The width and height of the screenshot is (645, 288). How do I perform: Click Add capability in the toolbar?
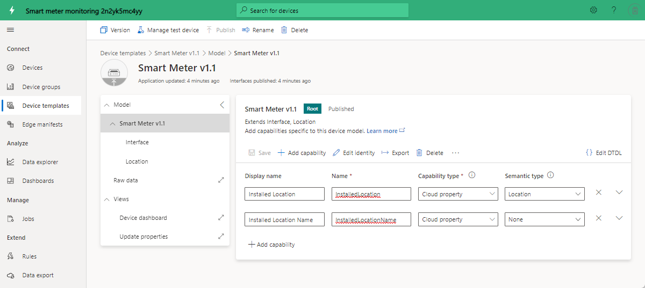pyautogui.click(x=302, y=153)
